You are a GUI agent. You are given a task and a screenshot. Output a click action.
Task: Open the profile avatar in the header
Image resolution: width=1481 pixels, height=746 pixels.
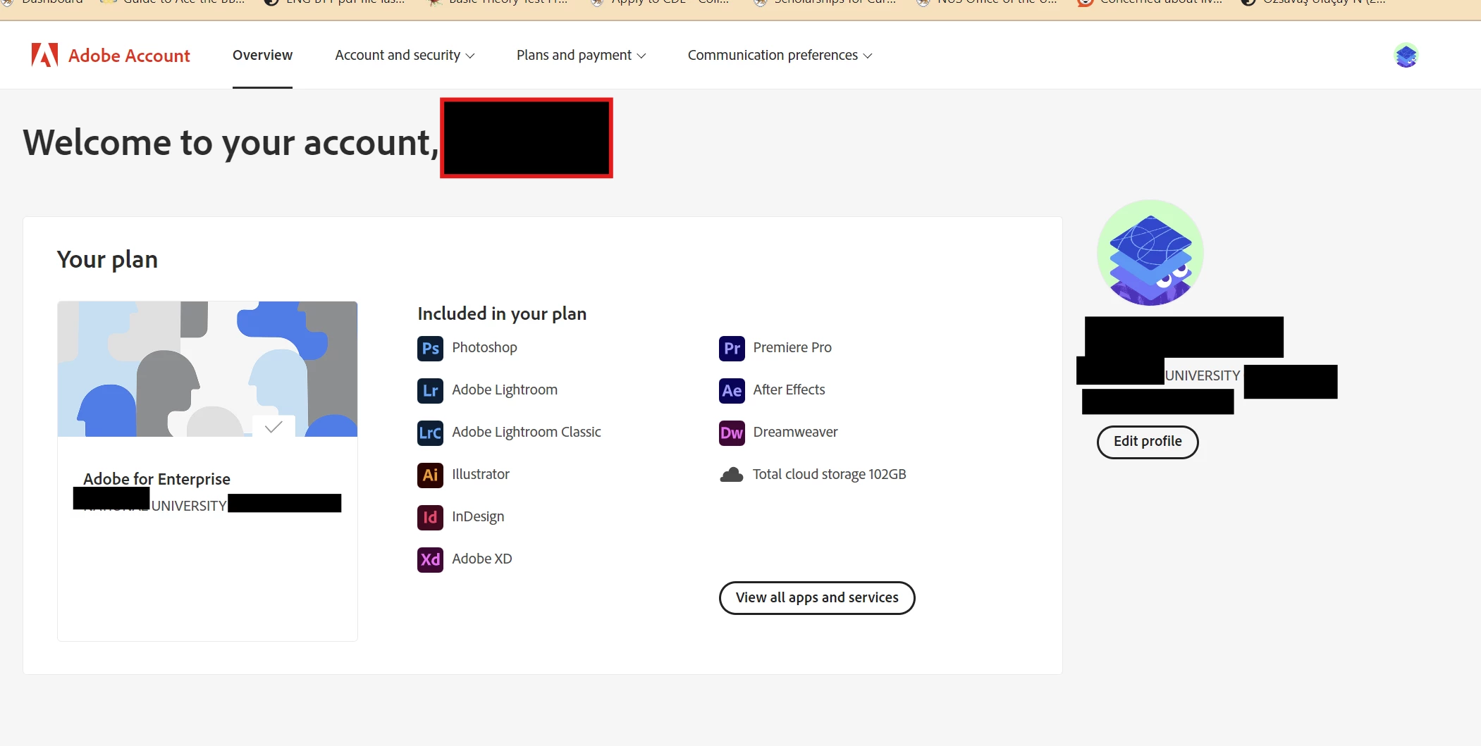click(1406, 55)
